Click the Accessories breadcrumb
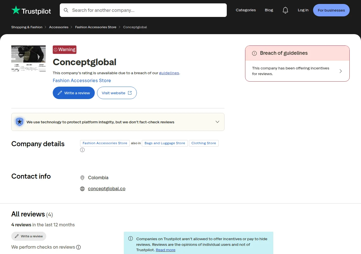The height and width of the screenshot is (254, 361). click(x=59, y=27)
